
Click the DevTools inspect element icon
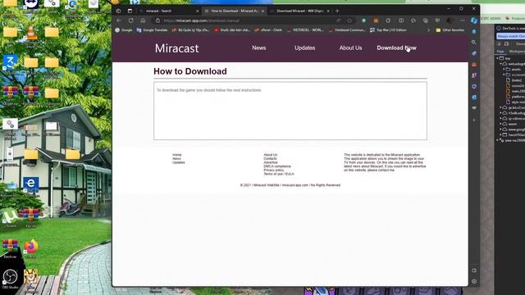[x=500, y=43]
